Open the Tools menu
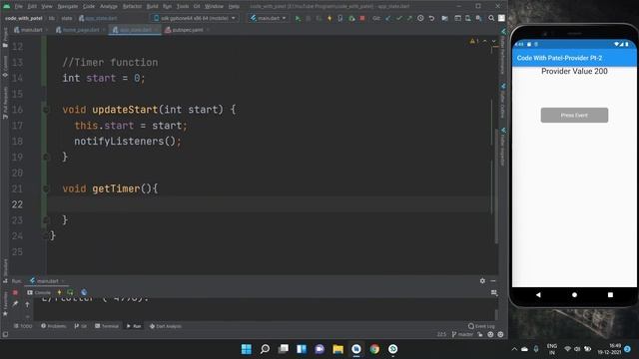 pos(183,7)
